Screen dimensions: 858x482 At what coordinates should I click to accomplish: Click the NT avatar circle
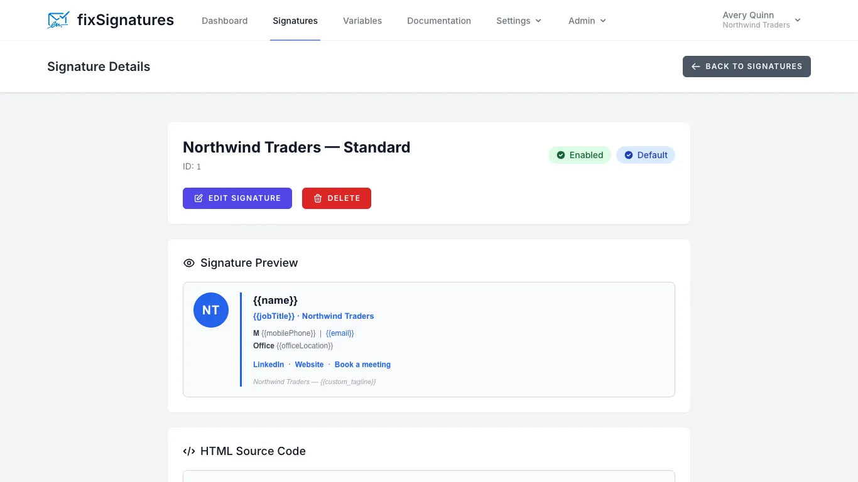click(211, 310)
